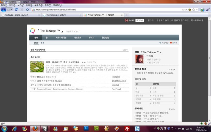Click the site favicon in the address bar

pyautogui.click(x=33, y=10)
